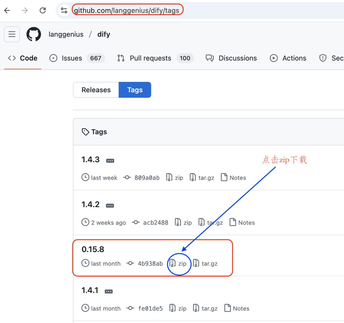Click the Discussions speech bubble icon
Image resolution: width=344 pixels, height=323 pixels.
click(x=210, y=58)
